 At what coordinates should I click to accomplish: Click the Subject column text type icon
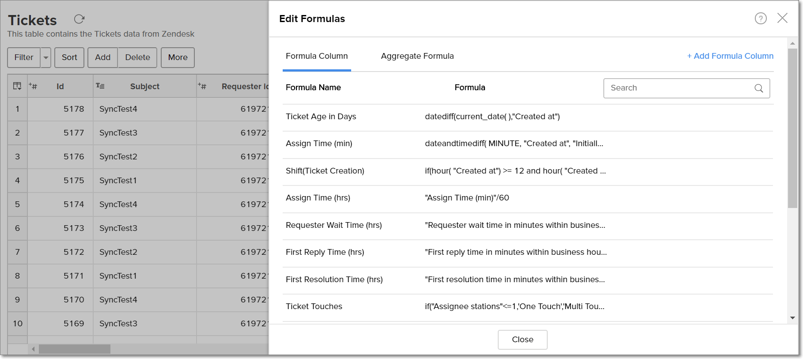[x=100, y=86]
